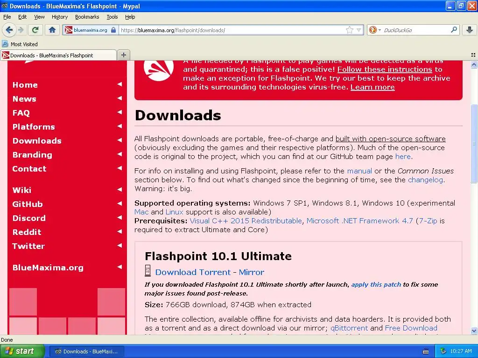The width and height of the screenshot is (478, 358).
Task: Click in the DuckDuckGo search box
Action: 415,30
